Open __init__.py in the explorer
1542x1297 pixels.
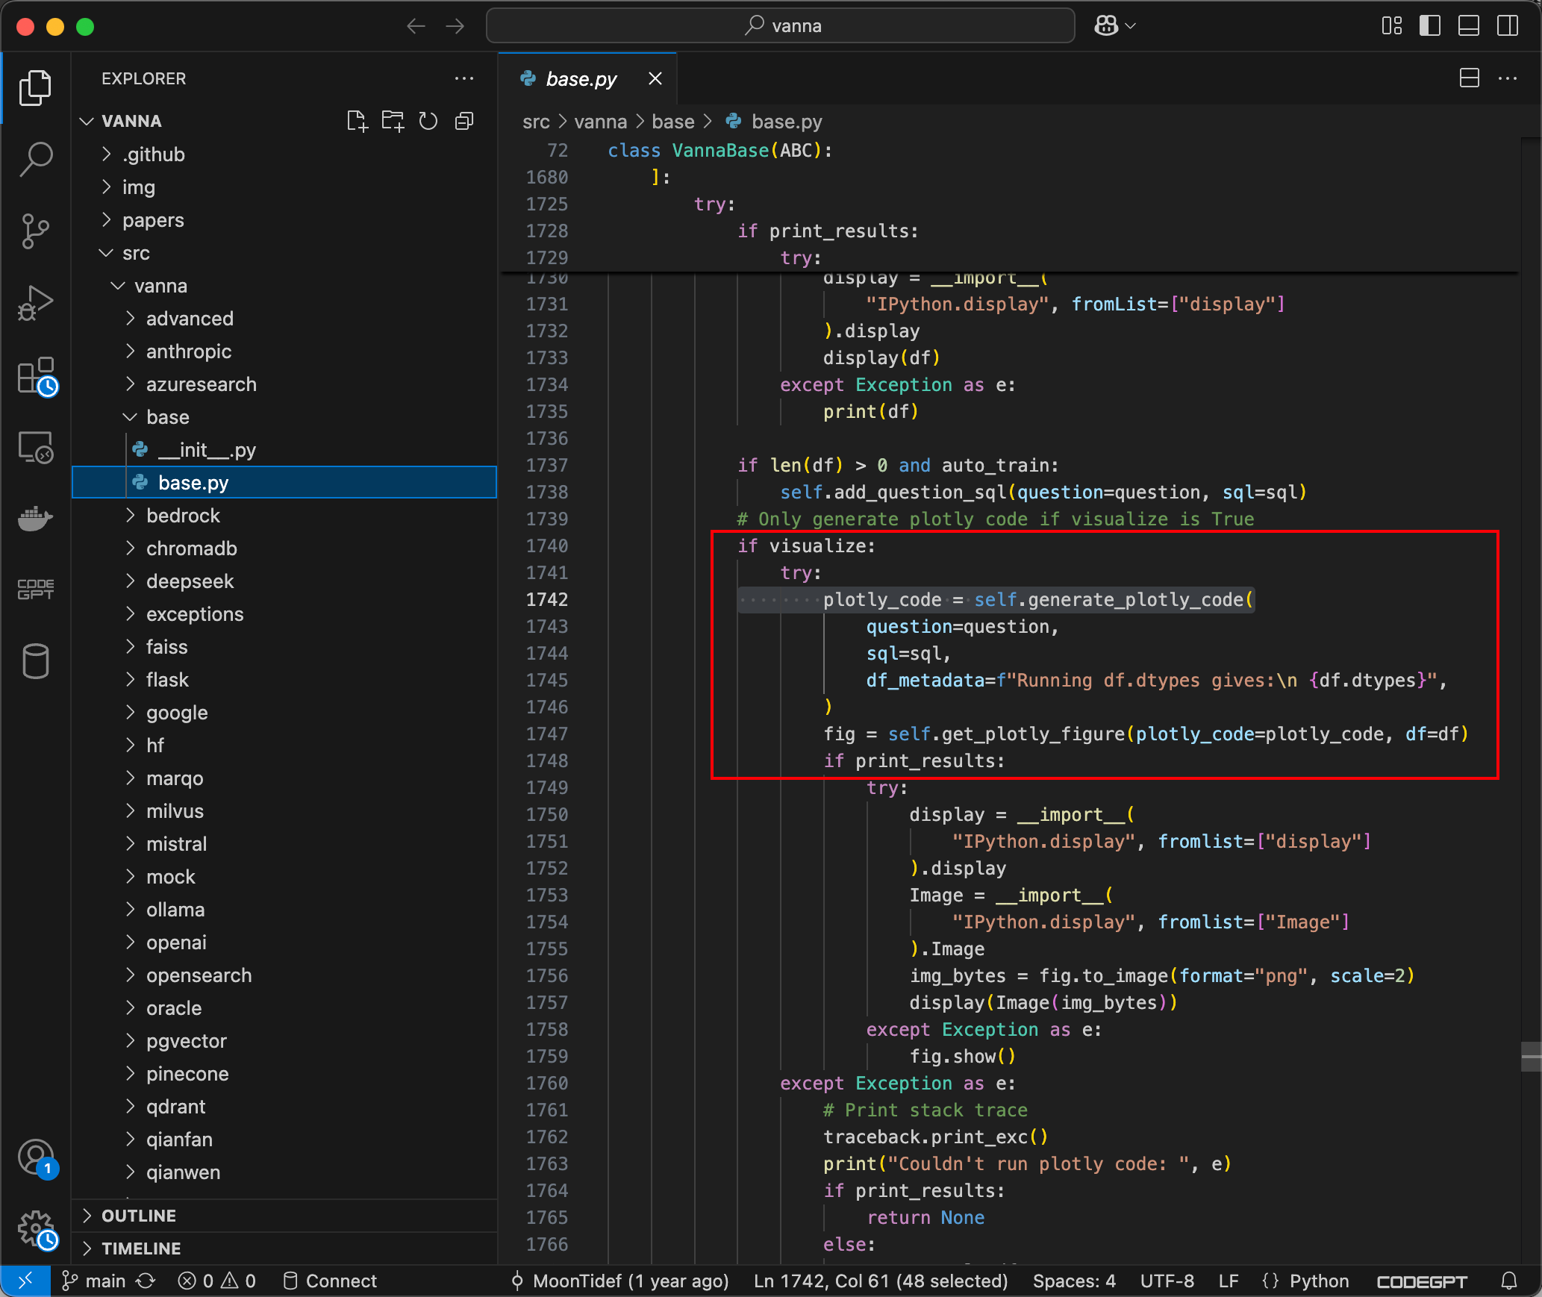(x=207, y=450)
